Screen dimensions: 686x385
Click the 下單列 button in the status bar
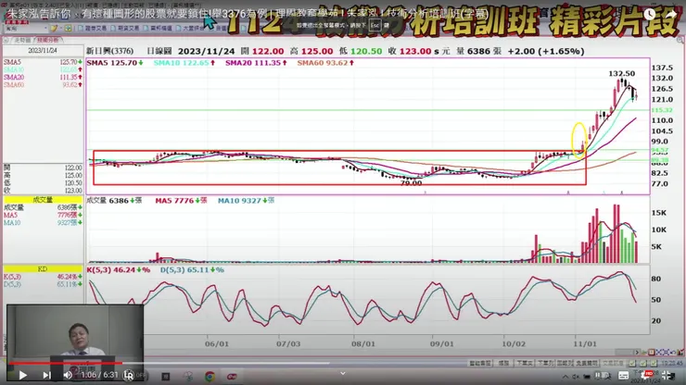pyautogui.click(x=545, y=363)
